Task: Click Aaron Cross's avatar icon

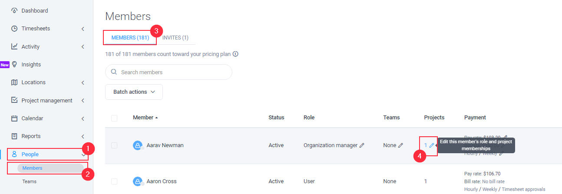Action: pos(138,181)
